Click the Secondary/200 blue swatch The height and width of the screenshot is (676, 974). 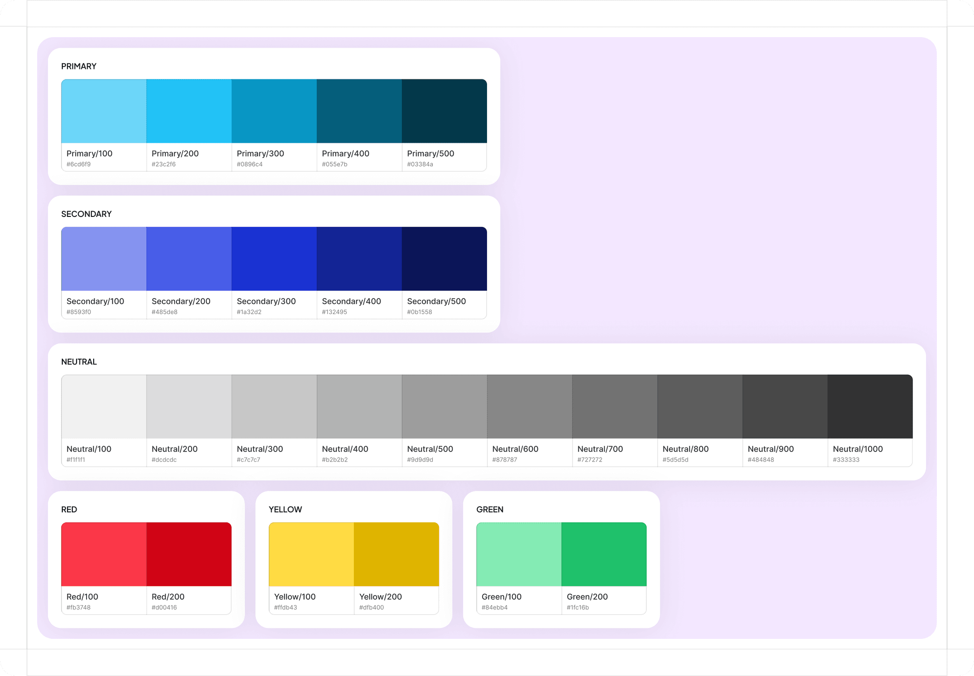(189, 259)
